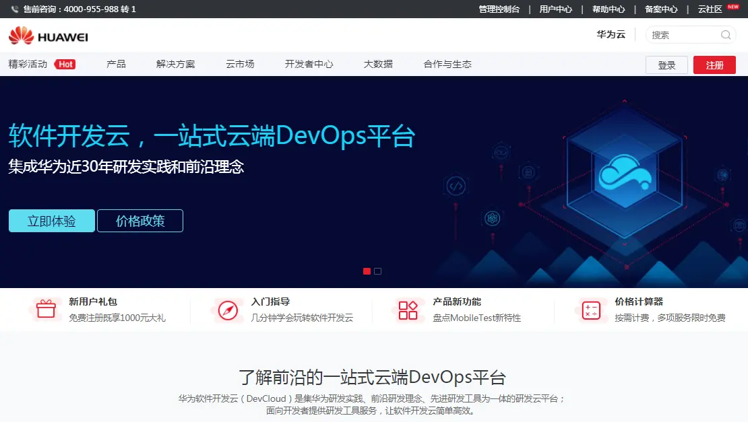The height and width of the screenshot is (422, 748).
Task: Click text 按需计费，多项服务限时免费
Action: 670,318
